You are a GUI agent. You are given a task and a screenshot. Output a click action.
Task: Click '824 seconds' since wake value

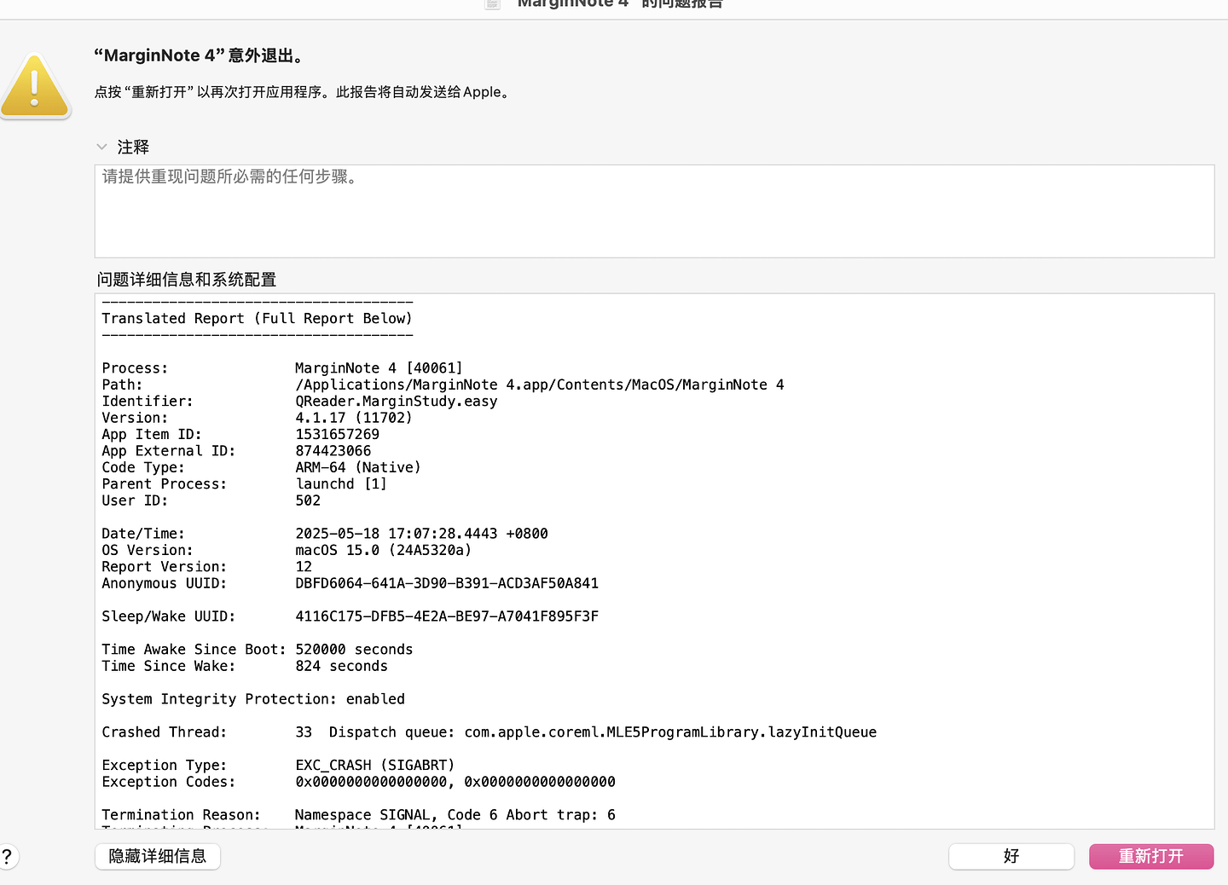[x=341, y=666]
